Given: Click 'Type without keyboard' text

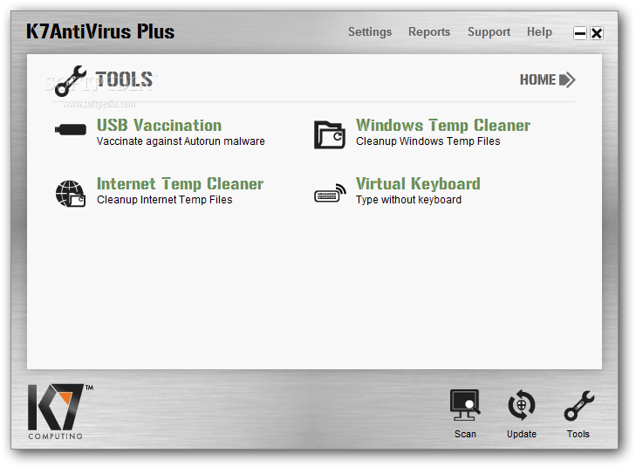Looking at the screenshot, I should click(x=408, y=200).
